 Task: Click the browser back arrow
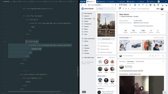click(x=82, y=5)
